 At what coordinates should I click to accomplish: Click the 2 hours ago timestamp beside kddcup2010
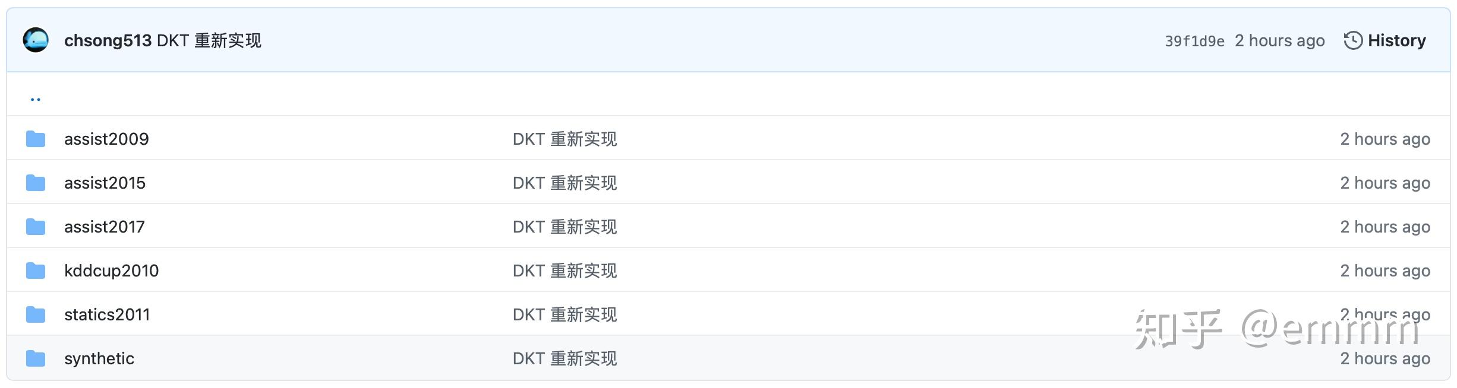[1385, 270]
